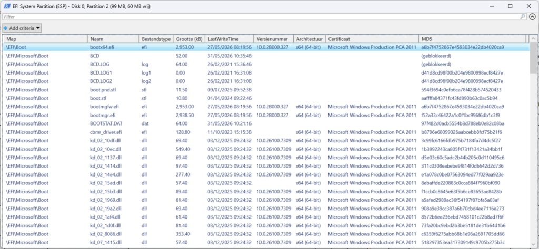The height and width of the screenshot is (249, 539).
Task: Select the kd_02_8086.dll row
Action: 266,234
